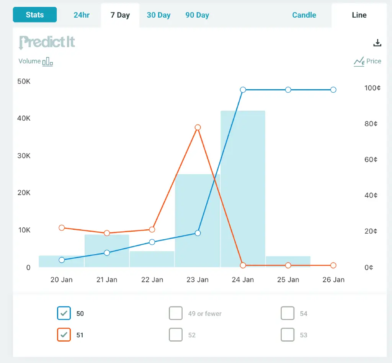The image size is (392, 363).
Task: Click the '100¢' price axis label
Action: tap(372, 88)
